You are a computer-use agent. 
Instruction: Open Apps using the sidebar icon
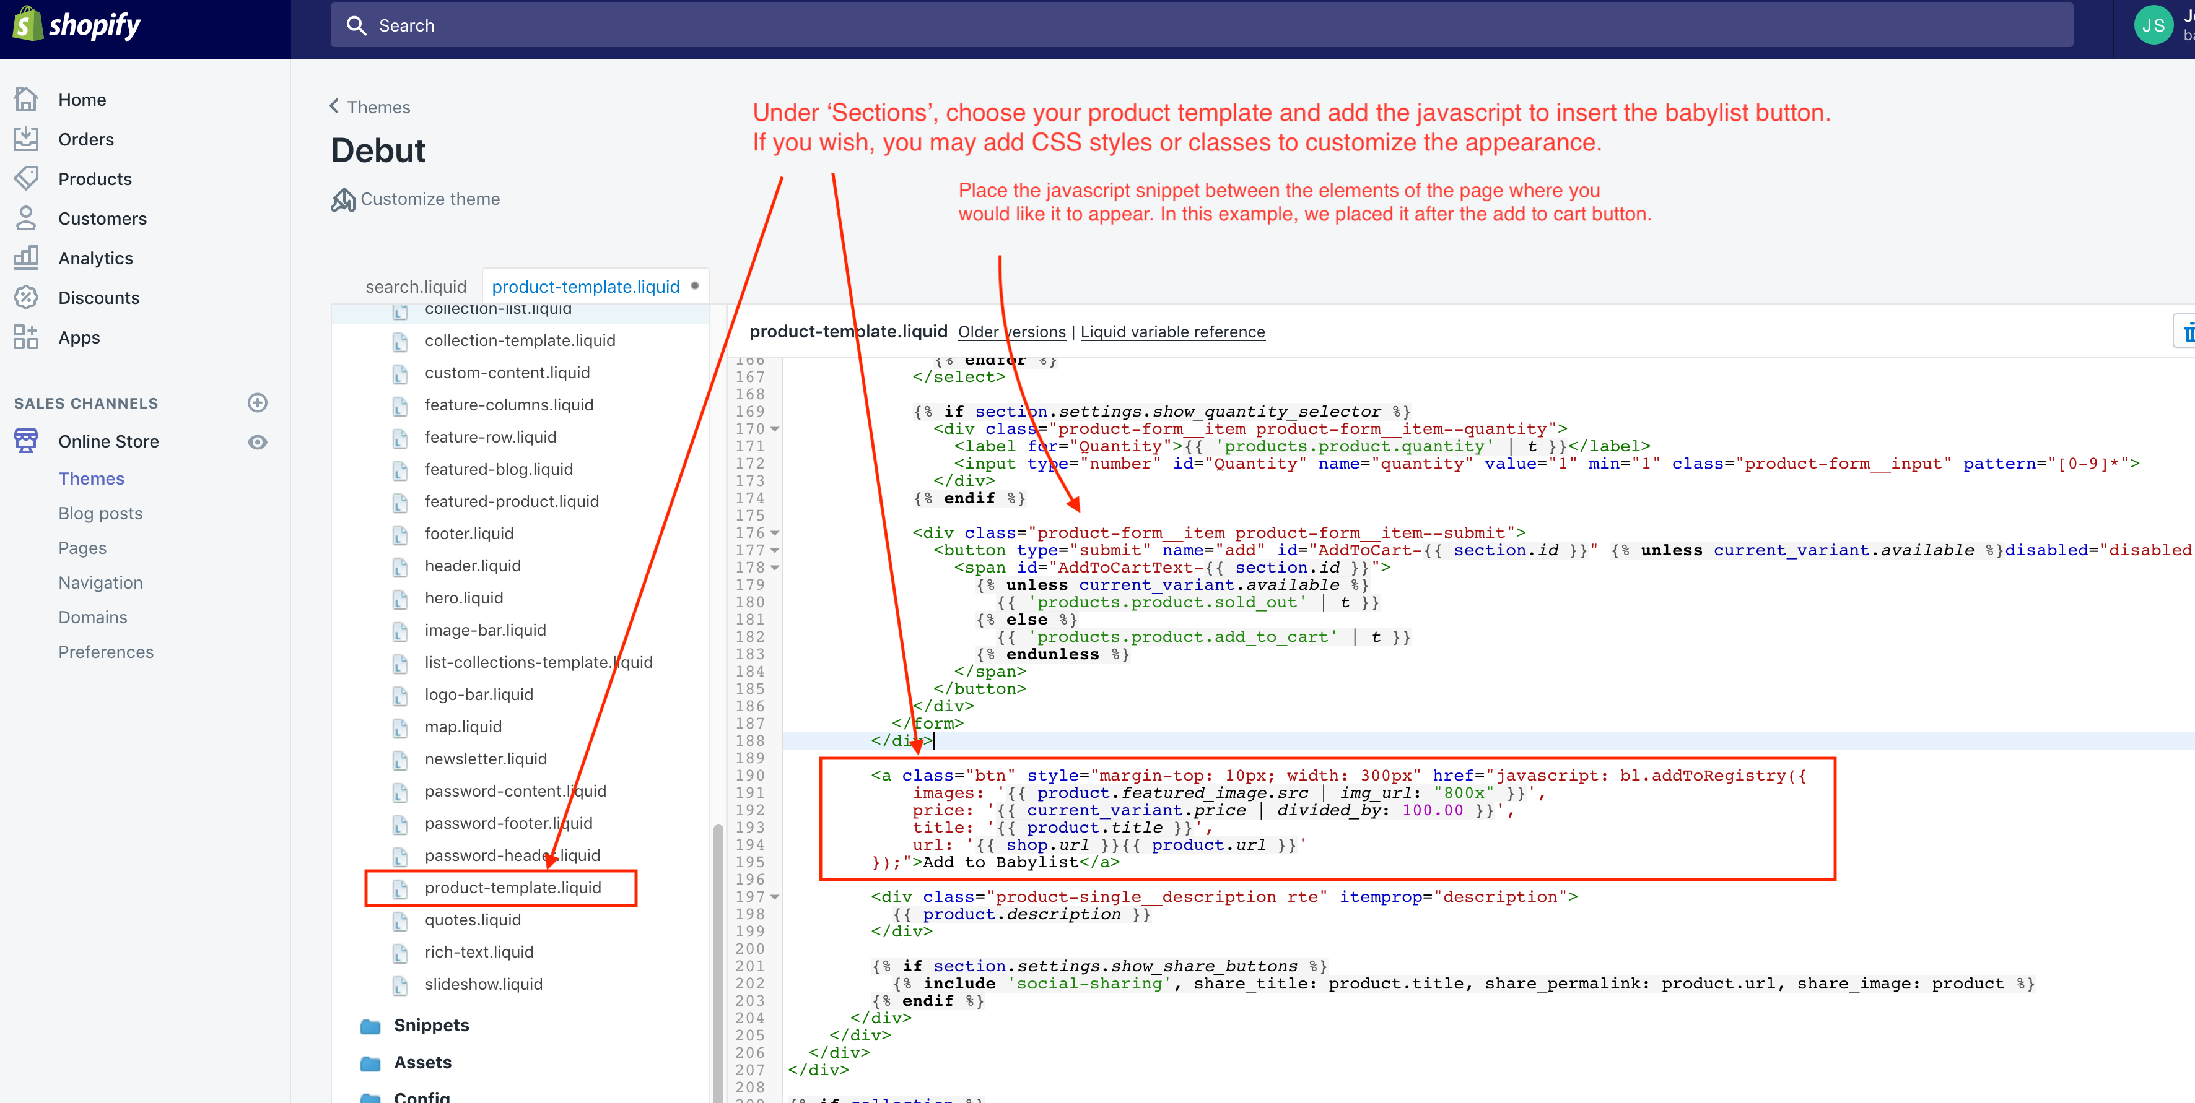pyautogui.click(x=27, y=337)
